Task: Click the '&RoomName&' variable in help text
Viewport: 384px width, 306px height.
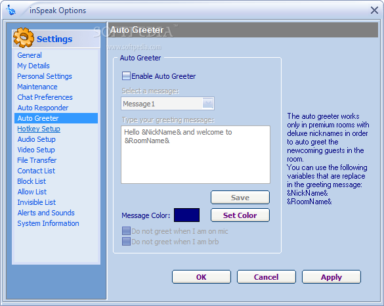Action: pos(309,202)
